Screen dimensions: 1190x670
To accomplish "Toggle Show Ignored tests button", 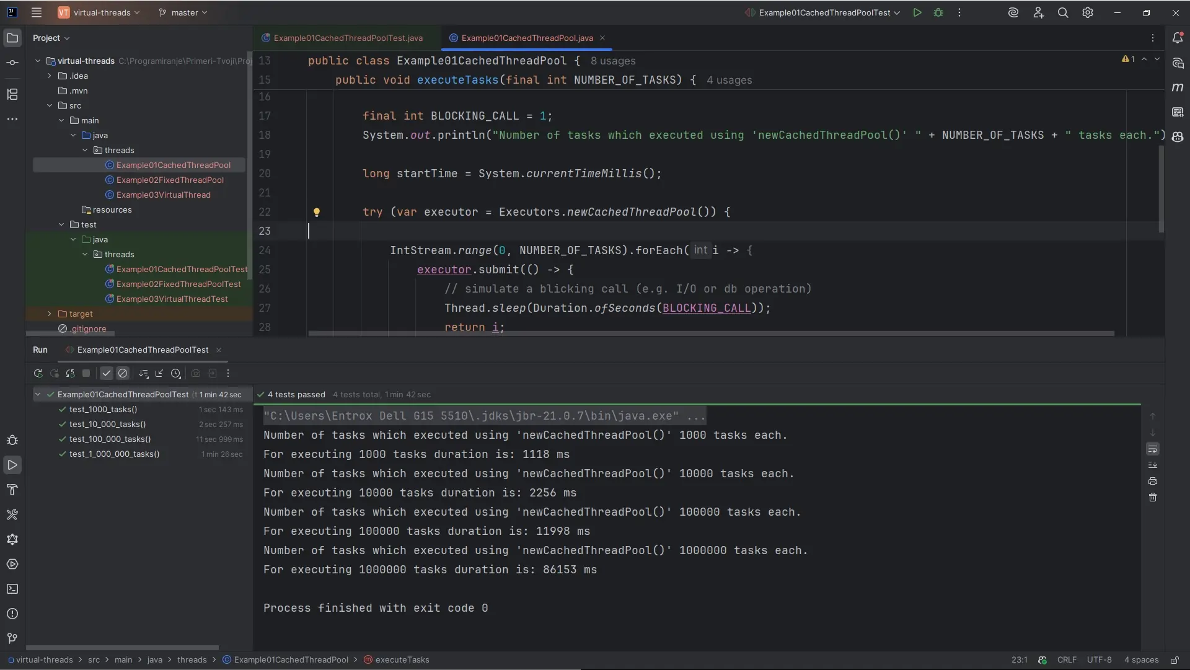I will click(x=123, y=374).
